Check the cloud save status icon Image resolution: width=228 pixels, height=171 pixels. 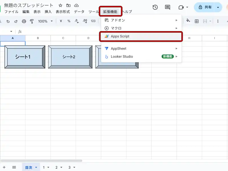tap(76, 5)
